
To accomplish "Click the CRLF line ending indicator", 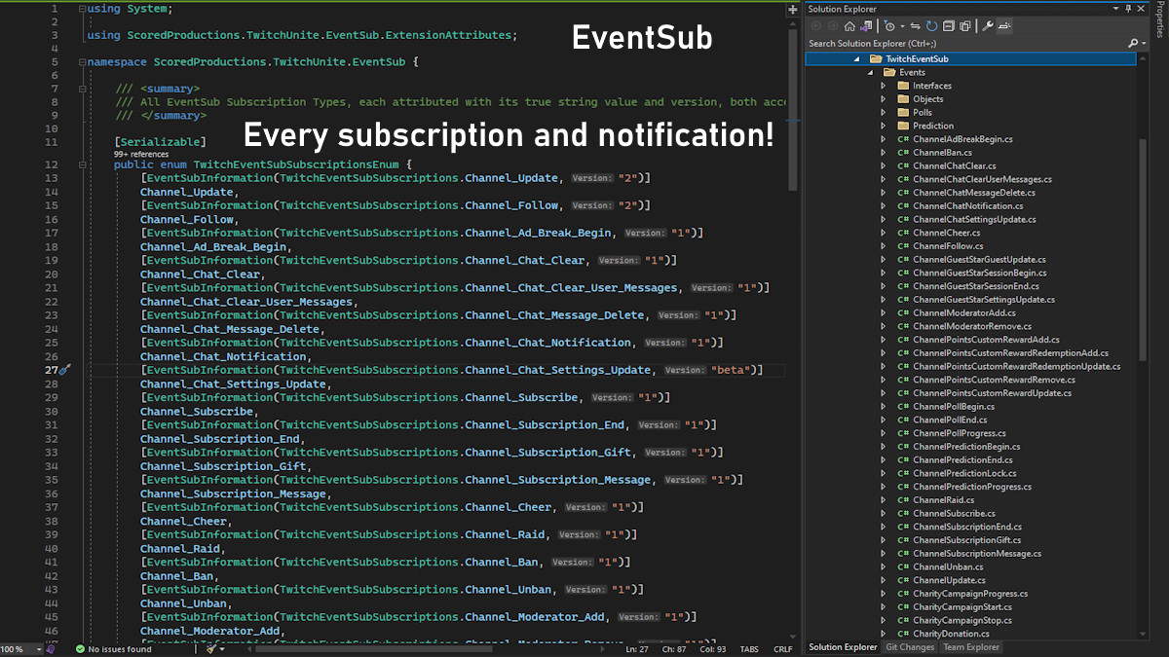I will coord(783,649).
